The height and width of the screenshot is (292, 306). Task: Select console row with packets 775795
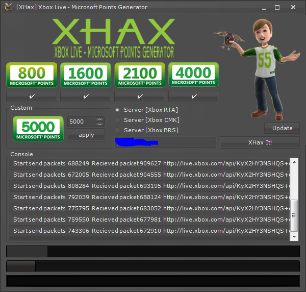[149, 208]
